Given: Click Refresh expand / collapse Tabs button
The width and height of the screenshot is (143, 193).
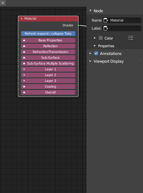Looking at the screenshot, I should 48,34.
